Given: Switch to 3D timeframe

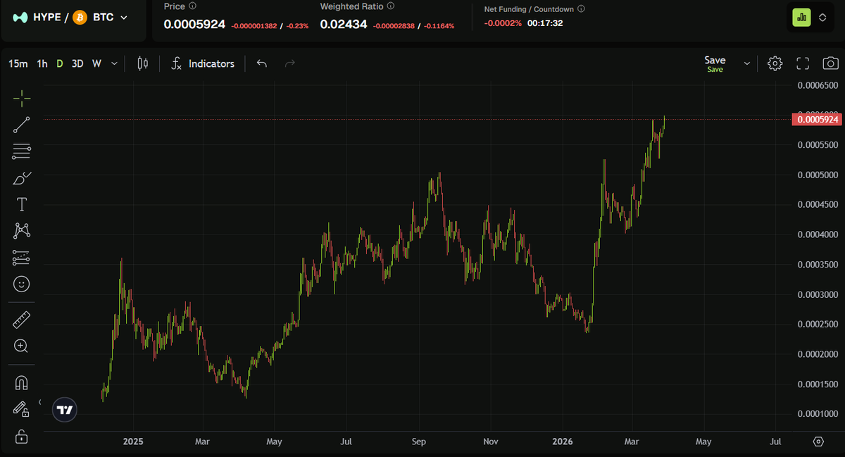Looking at the screenshot, I should tap(77, 63).
